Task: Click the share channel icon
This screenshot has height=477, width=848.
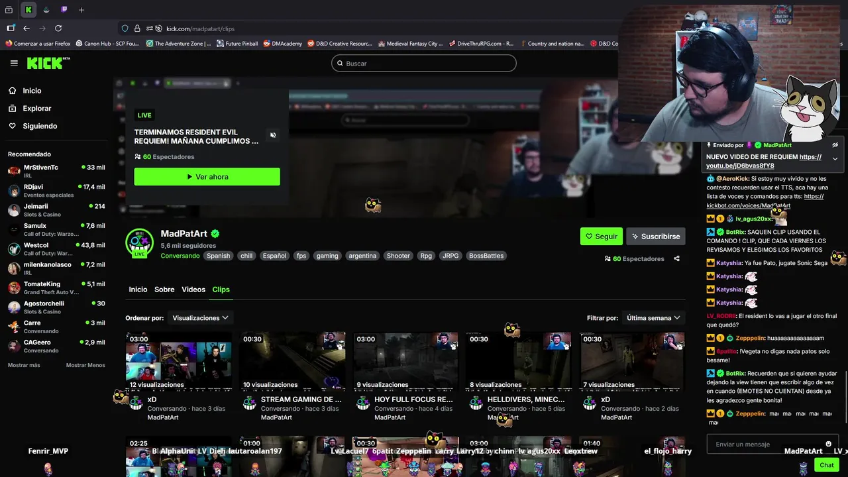Action: click(676, 259)
